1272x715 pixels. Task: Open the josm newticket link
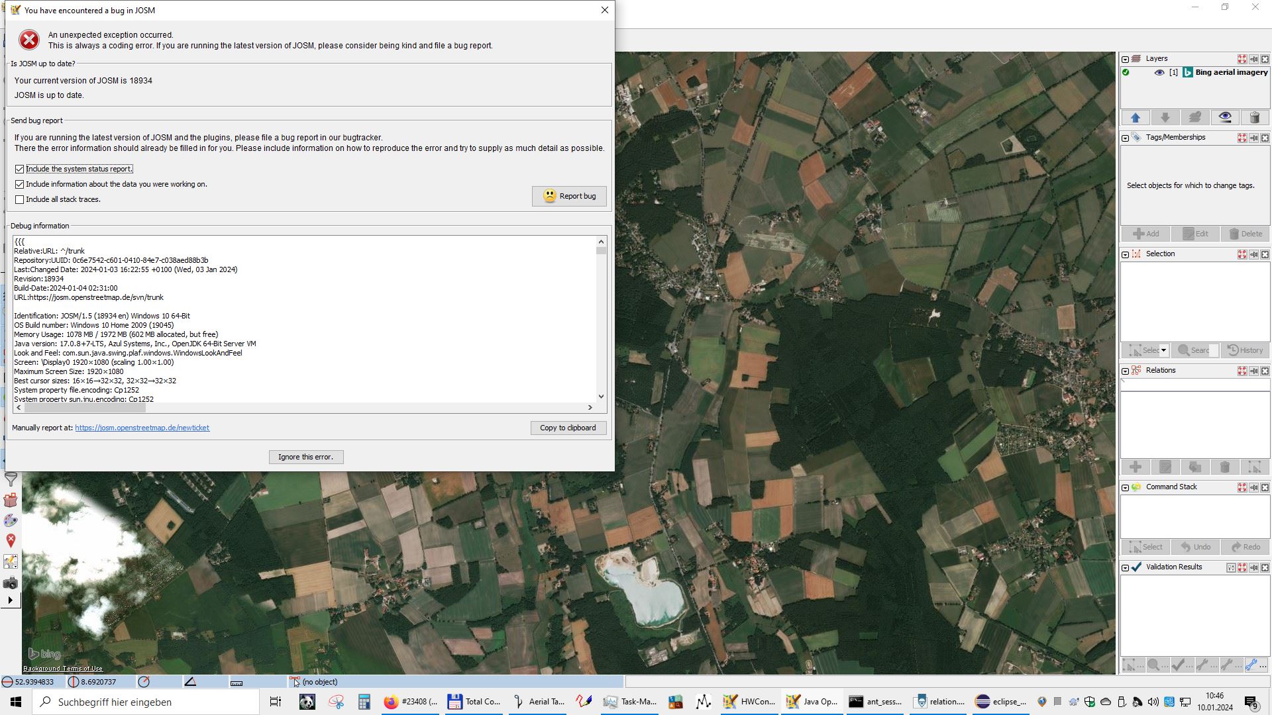(x=142, y=428)
